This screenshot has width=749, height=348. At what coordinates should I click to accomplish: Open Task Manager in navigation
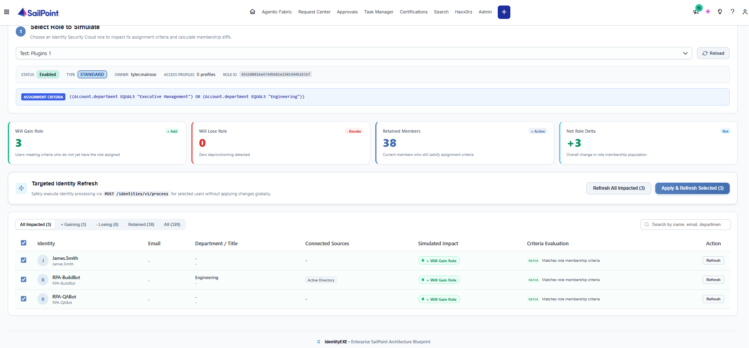(379, 12)
